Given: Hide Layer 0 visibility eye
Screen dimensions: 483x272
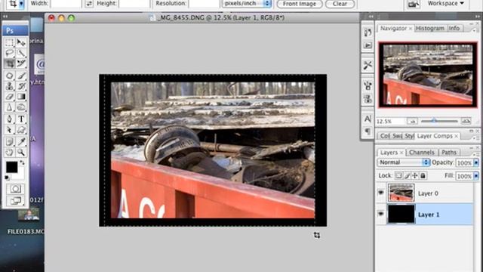Looking at the screenshot, I should pyautogui.click(x=381, y=193).
